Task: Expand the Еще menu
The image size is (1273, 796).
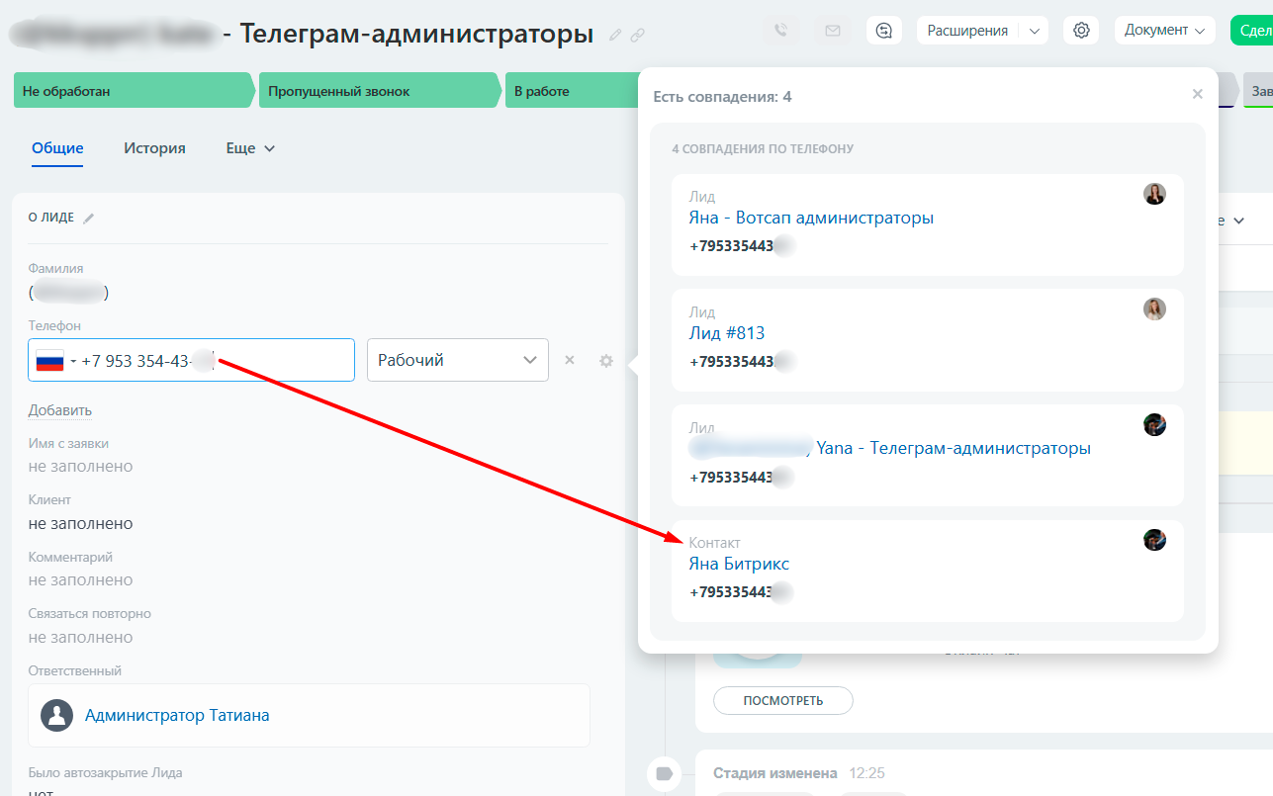Action: 250,148
